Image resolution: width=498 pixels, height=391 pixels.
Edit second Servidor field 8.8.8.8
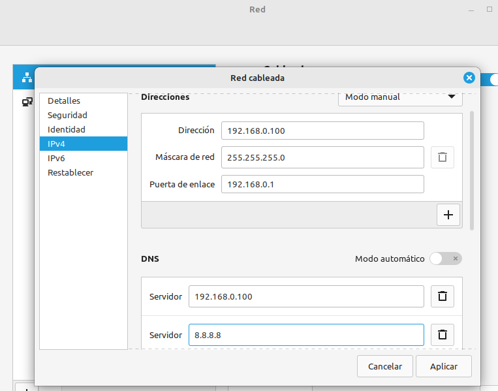306,335
